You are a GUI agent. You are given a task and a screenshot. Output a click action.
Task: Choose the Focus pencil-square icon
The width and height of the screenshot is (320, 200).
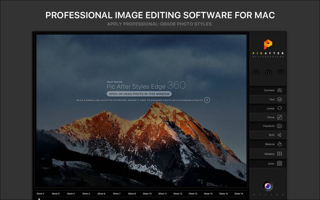(280, 117)
